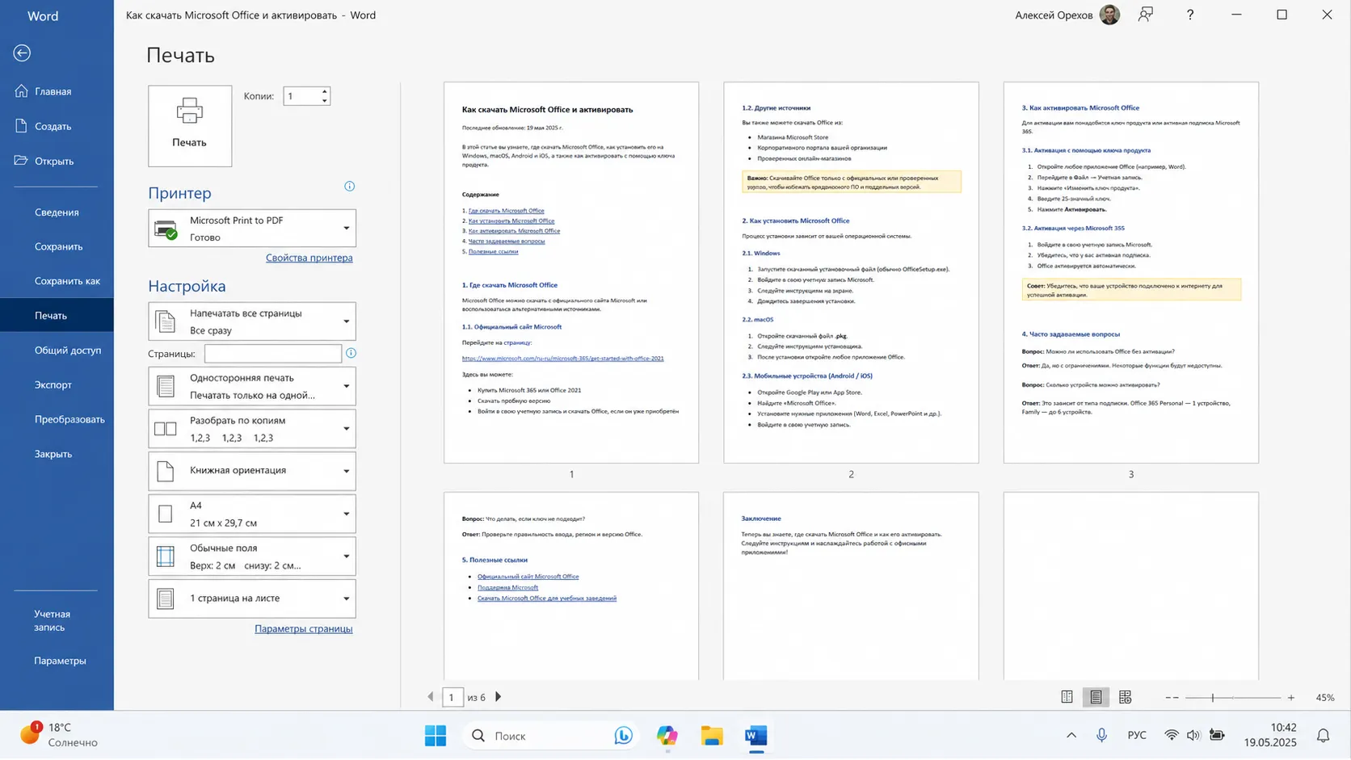1351x760 pixels.
Task: Open the Обычные поля margins dropdown
Action: [x=252, y=556]
